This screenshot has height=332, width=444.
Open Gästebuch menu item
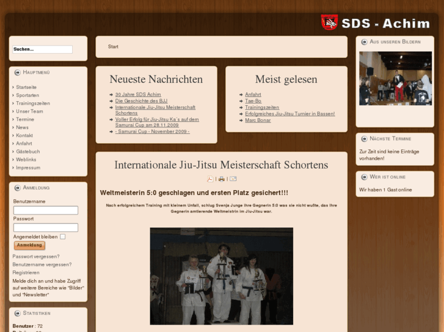click(27, 152)
